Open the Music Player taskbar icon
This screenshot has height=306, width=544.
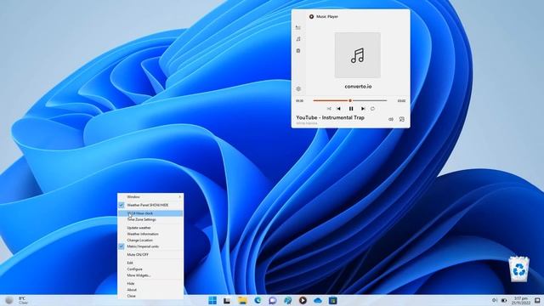pyautogui.click(x=303, y=300)
